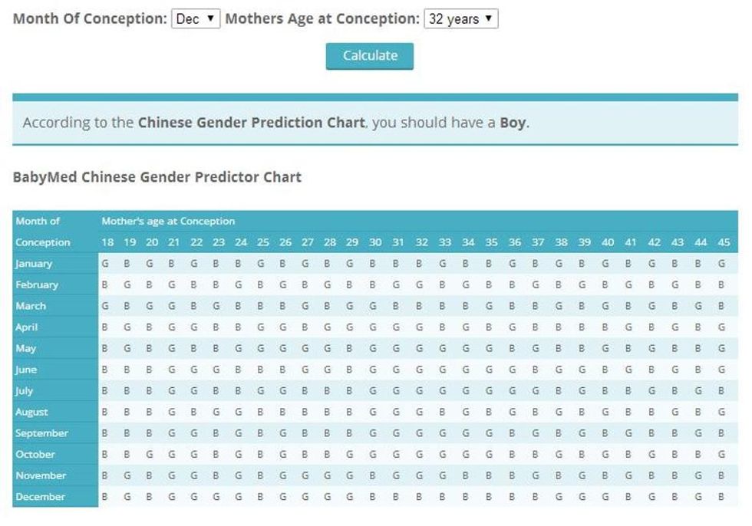The image size is (752, 526).
Task: Click the age 18 column header
Action: point(108,242)
